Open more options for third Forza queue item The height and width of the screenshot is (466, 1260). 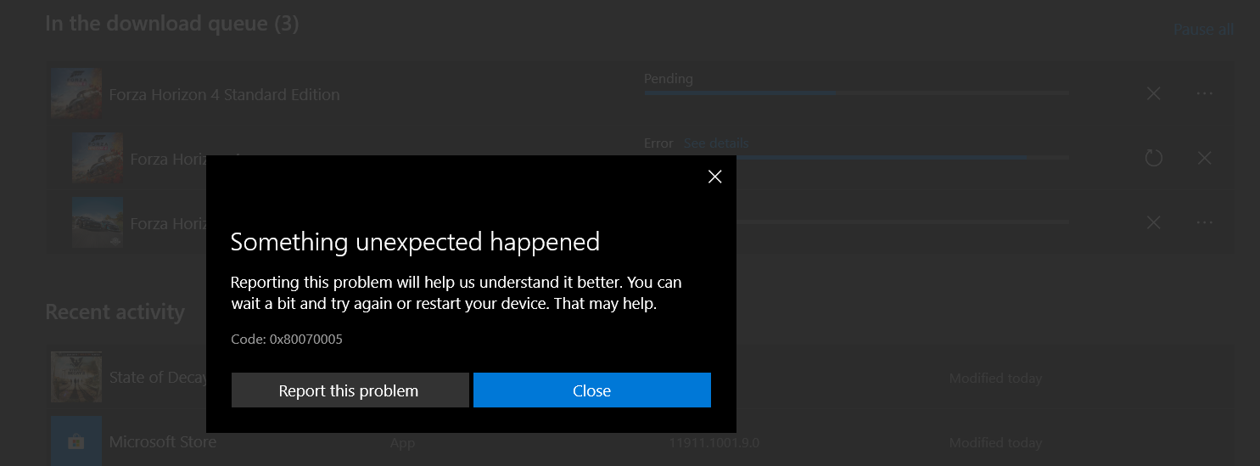pos(1204,222)
